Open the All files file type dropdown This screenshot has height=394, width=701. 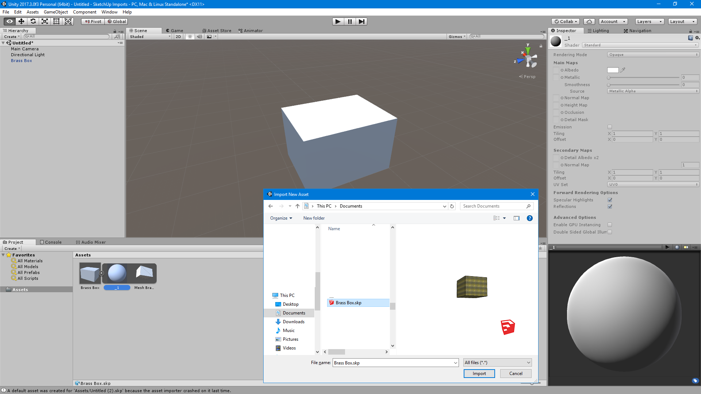tap(497, 362)
